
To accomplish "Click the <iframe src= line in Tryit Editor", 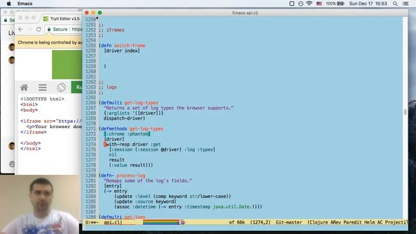I will pos(51,121).
